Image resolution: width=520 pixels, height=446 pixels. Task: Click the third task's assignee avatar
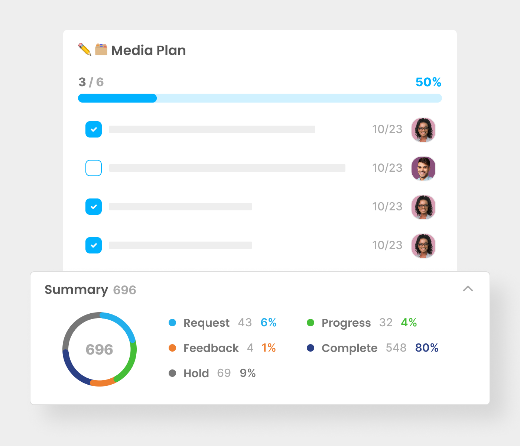click(x=423, y=207)
